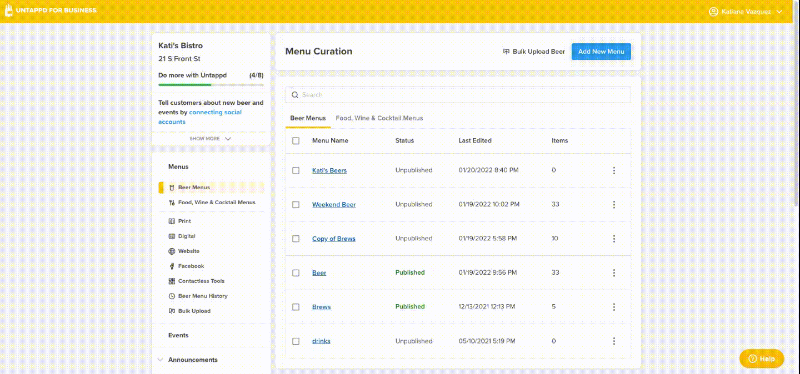
Task: Expand the Announcements chevron in sidebar
Action: pos(161,360)
